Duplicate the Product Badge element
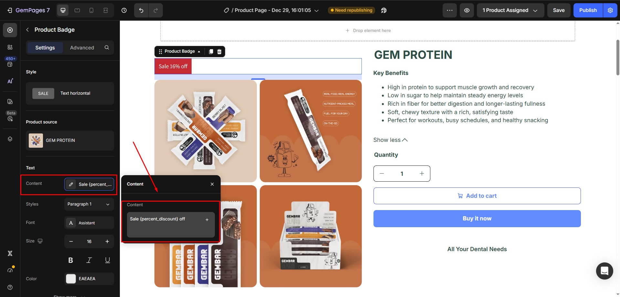 click(211, 51)
